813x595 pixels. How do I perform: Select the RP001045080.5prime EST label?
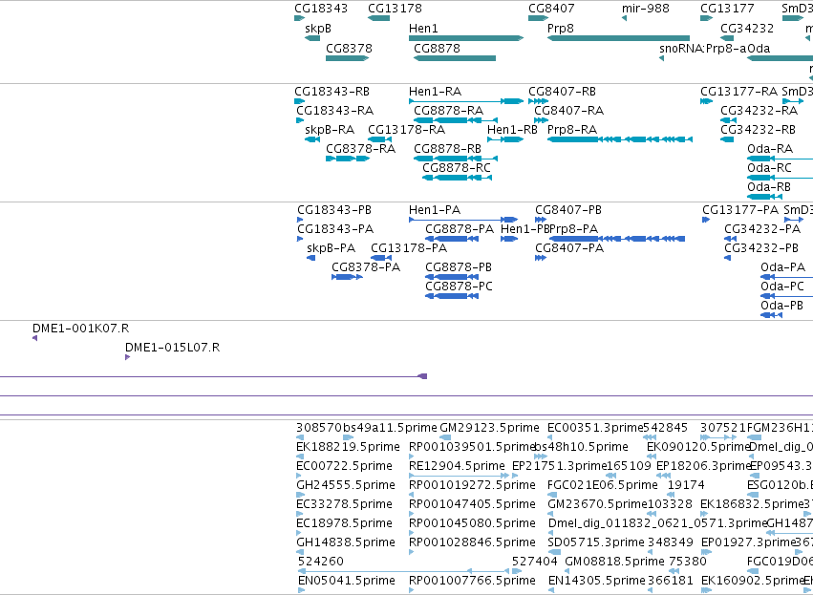(472, 523)
